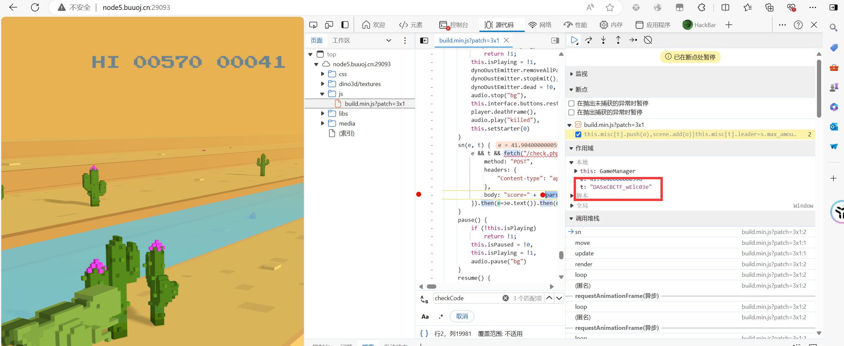Open the 应用程序 Application tab
Image resolution: width=844 pixels, height=346 pixels.
click(x=653, y=25)
